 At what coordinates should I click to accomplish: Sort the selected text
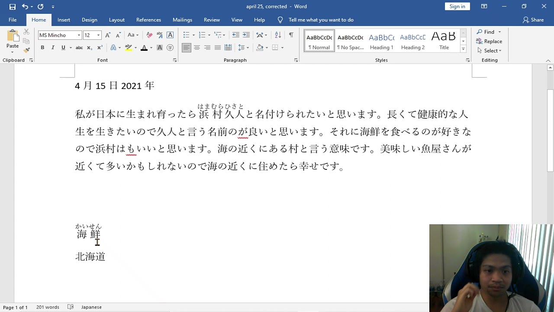[278, 35]
